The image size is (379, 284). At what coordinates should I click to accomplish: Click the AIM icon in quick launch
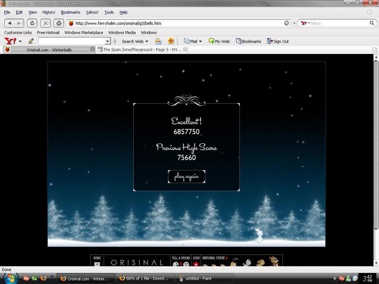(x=26, y=278)
